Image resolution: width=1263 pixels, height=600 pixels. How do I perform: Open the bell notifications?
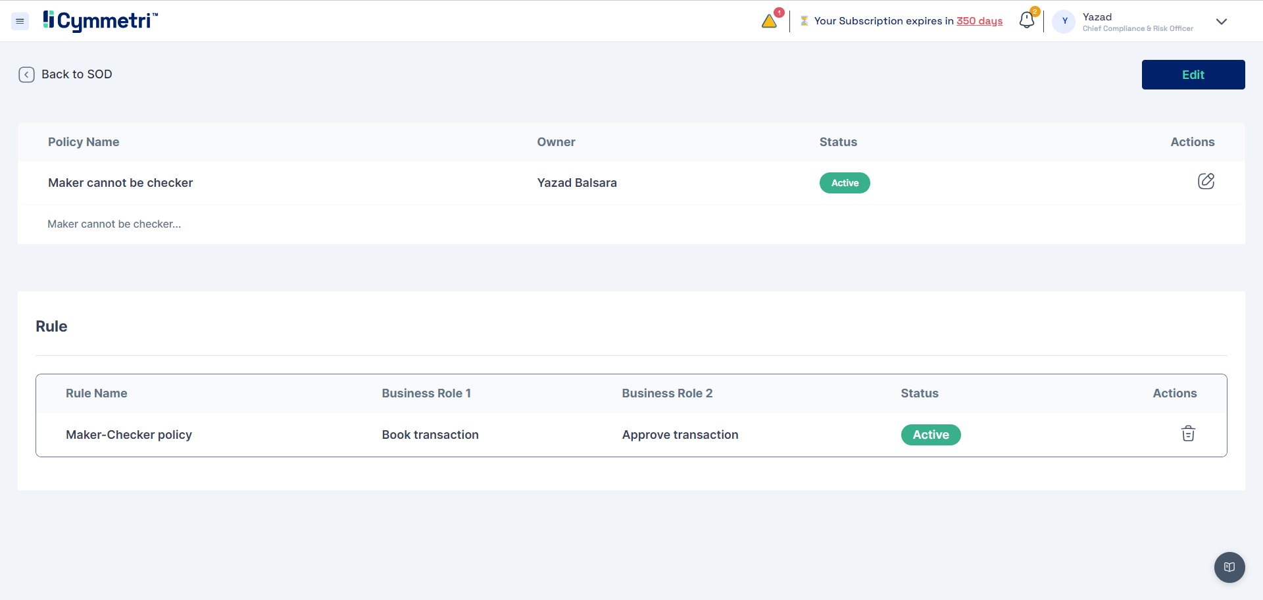pos(1026,21)
